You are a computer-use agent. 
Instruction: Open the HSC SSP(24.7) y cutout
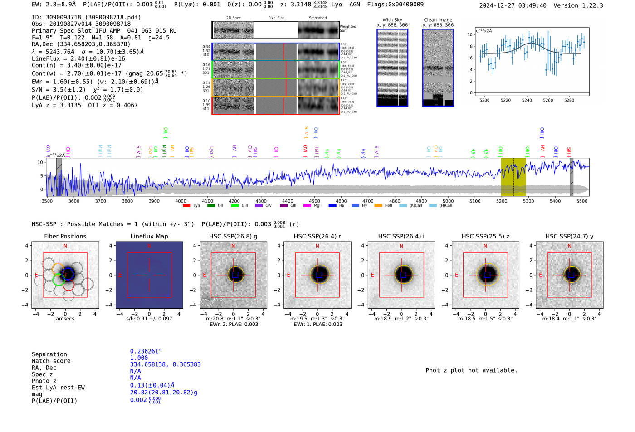[569, 275]
